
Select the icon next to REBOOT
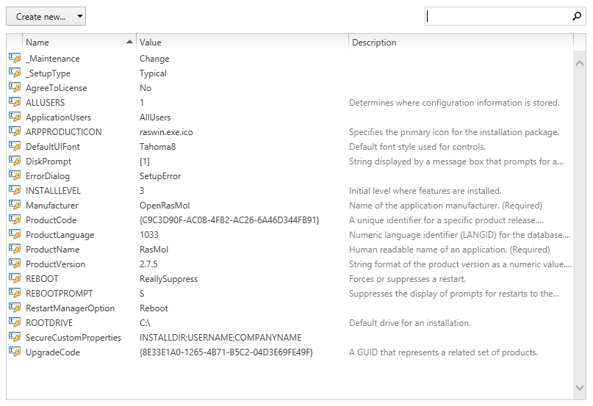pos(14,278)
